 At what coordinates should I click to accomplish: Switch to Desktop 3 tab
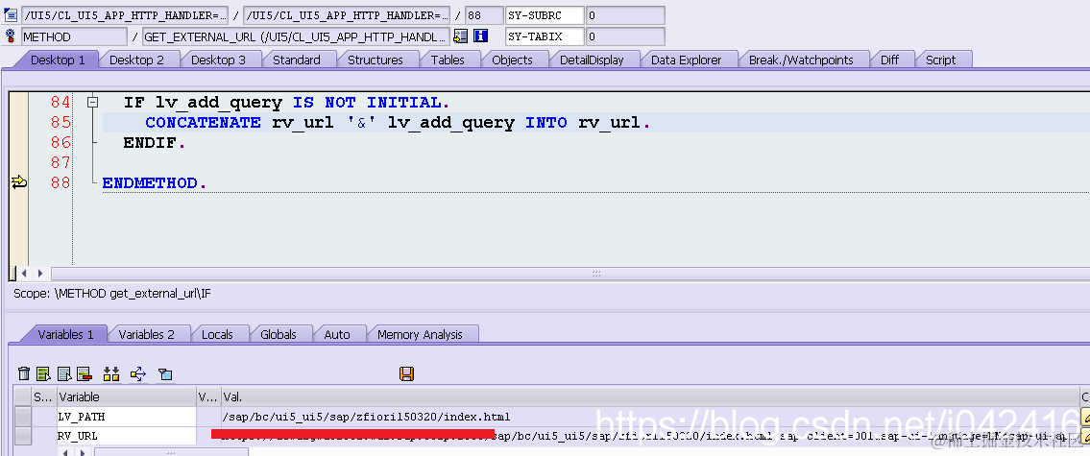218,60
